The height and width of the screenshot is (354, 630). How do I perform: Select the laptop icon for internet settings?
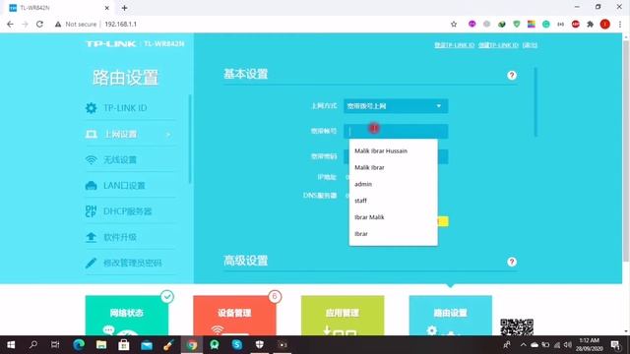tap(92, 134)
